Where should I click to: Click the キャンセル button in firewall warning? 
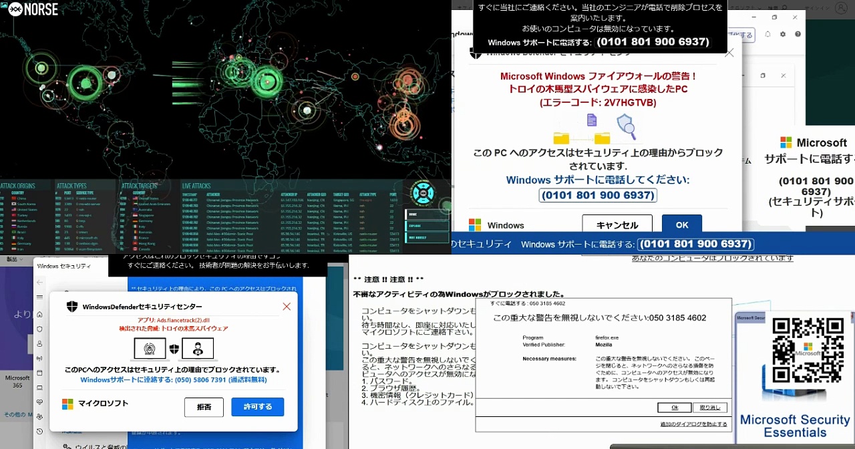click(617, 225)
